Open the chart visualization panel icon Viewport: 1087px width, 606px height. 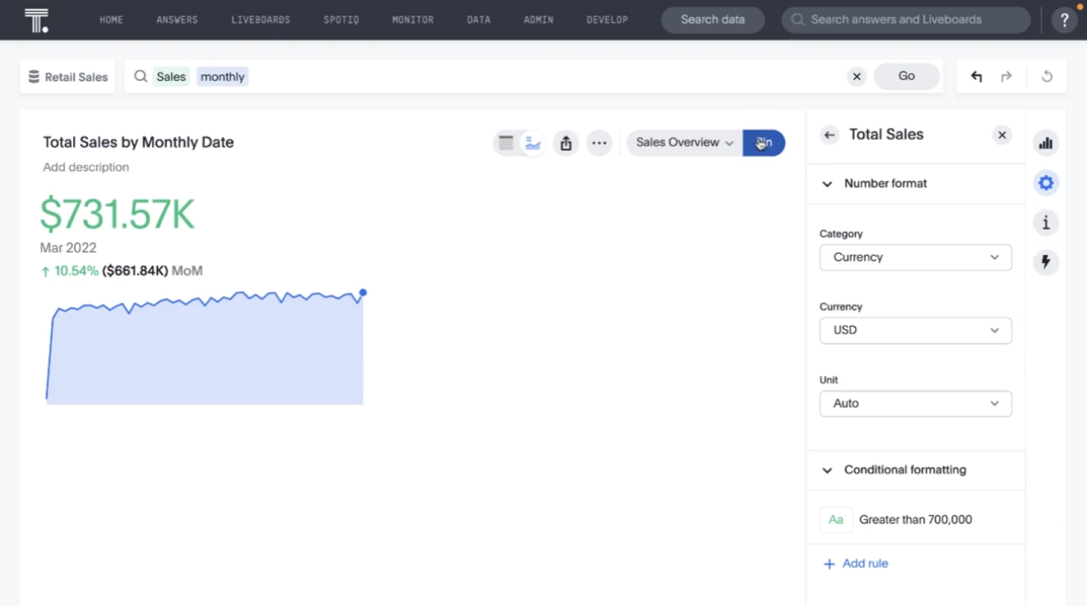1046,143
